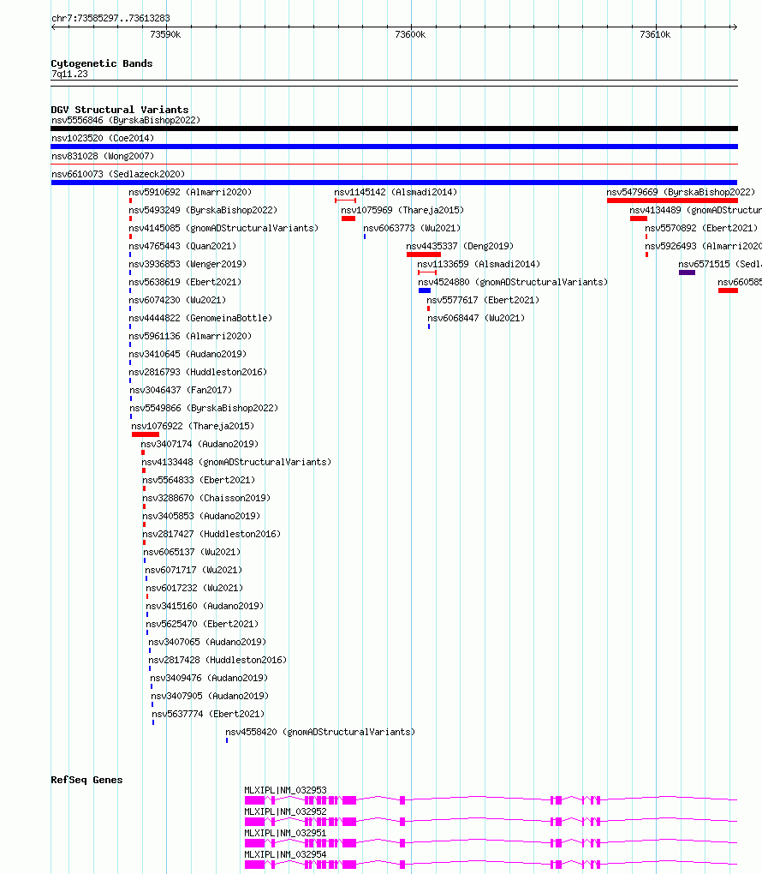The width and height of the screenshot is (762, 874).
Task: Open nsv831028 (Wong2007) variant
Action: (x=103, y=156)
